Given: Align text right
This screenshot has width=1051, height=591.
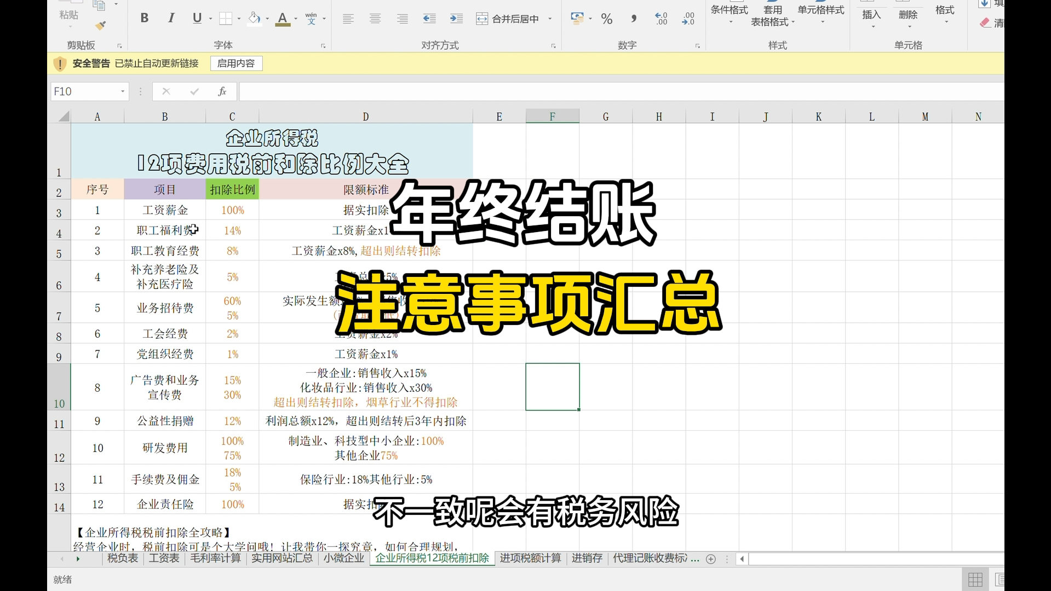Looking at the screenshot, I should point(403,19).
